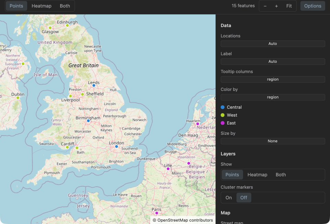
Task: Click the Map section heading
Action: (x=225, y=213)
